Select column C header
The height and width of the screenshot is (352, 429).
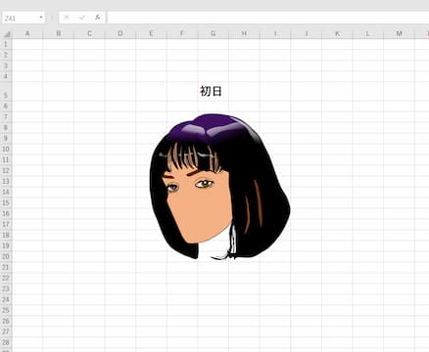[x=89, y=34]
